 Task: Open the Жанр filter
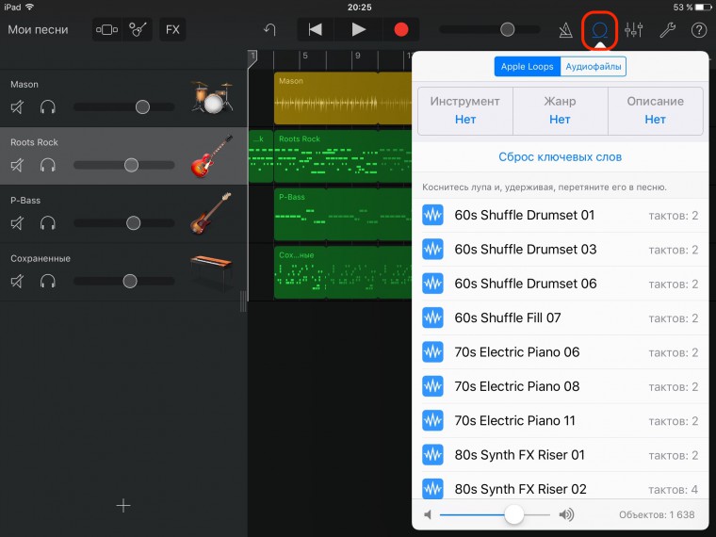point(560,110)
